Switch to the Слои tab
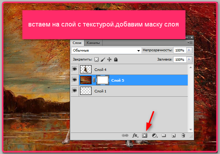Viewport: 220px width, 154px height. coord(77,43)
